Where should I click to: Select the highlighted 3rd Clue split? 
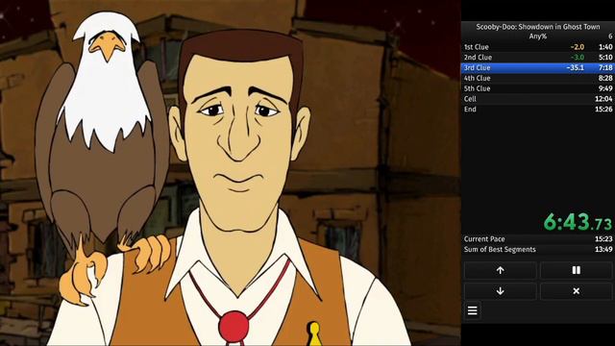pyautogui.click(x=538, y=68)
